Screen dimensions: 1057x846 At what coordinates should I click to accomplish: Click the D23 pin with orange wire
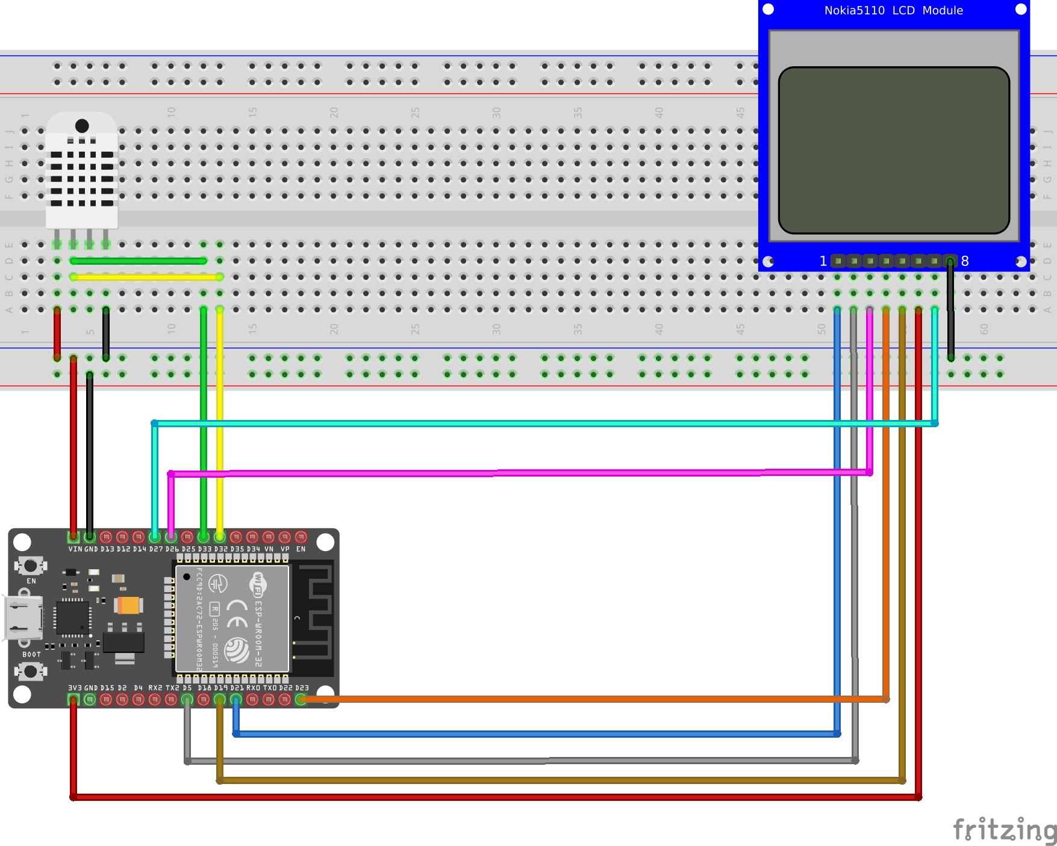point(301,699)
